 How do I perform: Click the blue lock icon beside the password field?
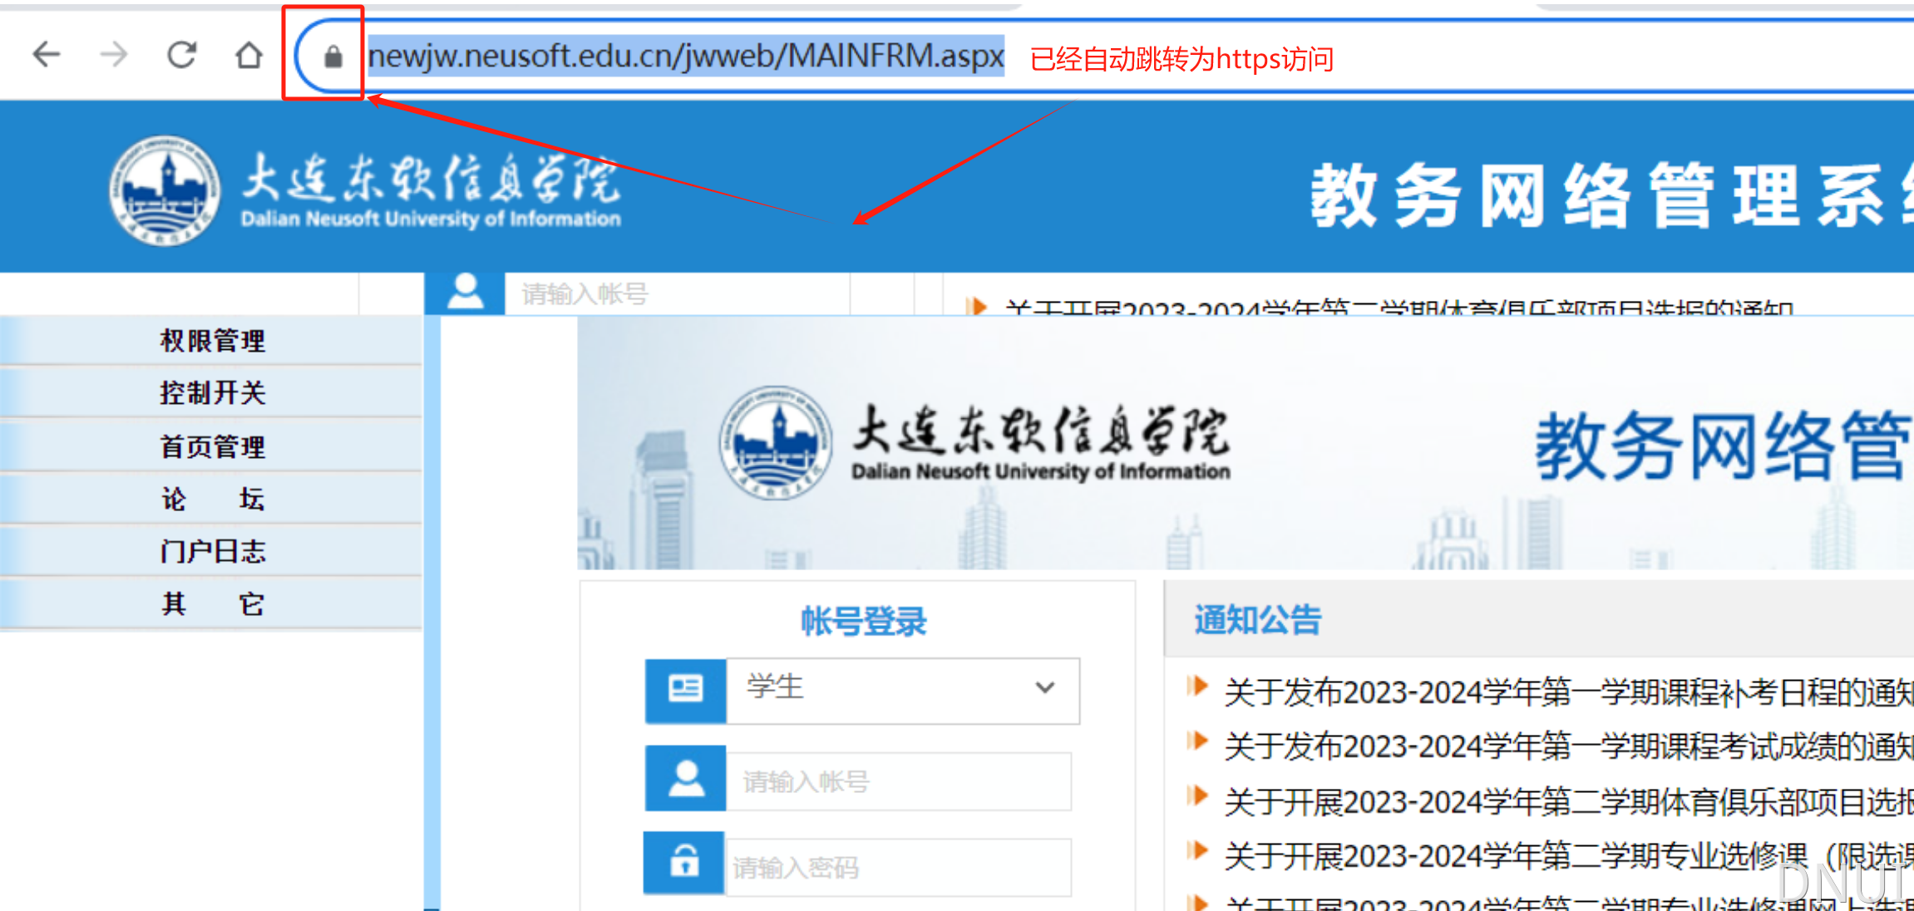(x=684, y=863)
